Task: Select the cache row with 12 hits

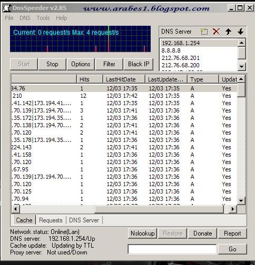Action: (124, 96)
